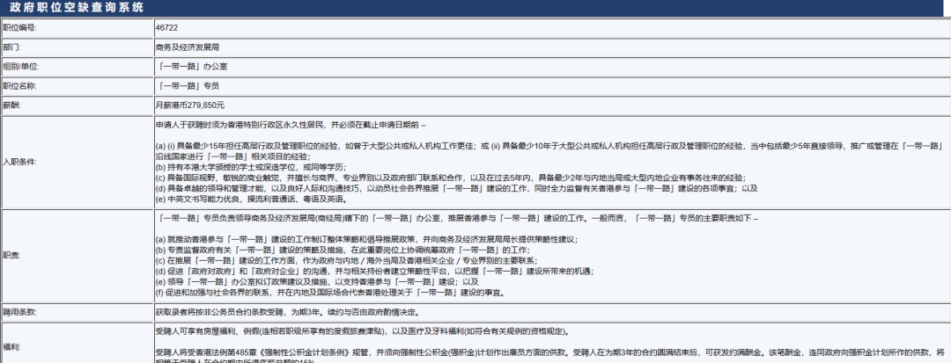The height and width of the screenshot is (363, 951).
Task: Select the 福利 label cell
Action: tap(77, 348)
